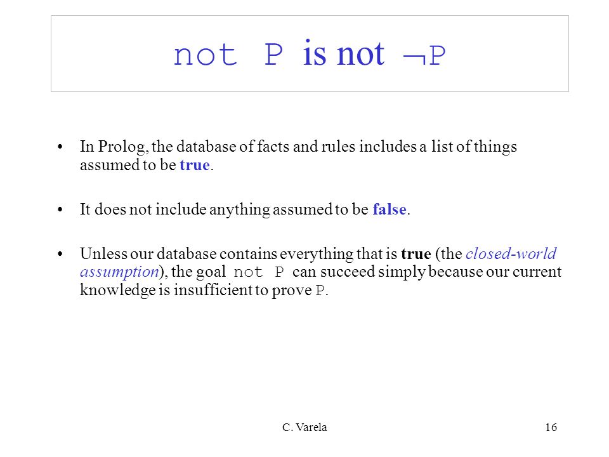Click the word 'Prolog' in first bullet

click(122, 147)
